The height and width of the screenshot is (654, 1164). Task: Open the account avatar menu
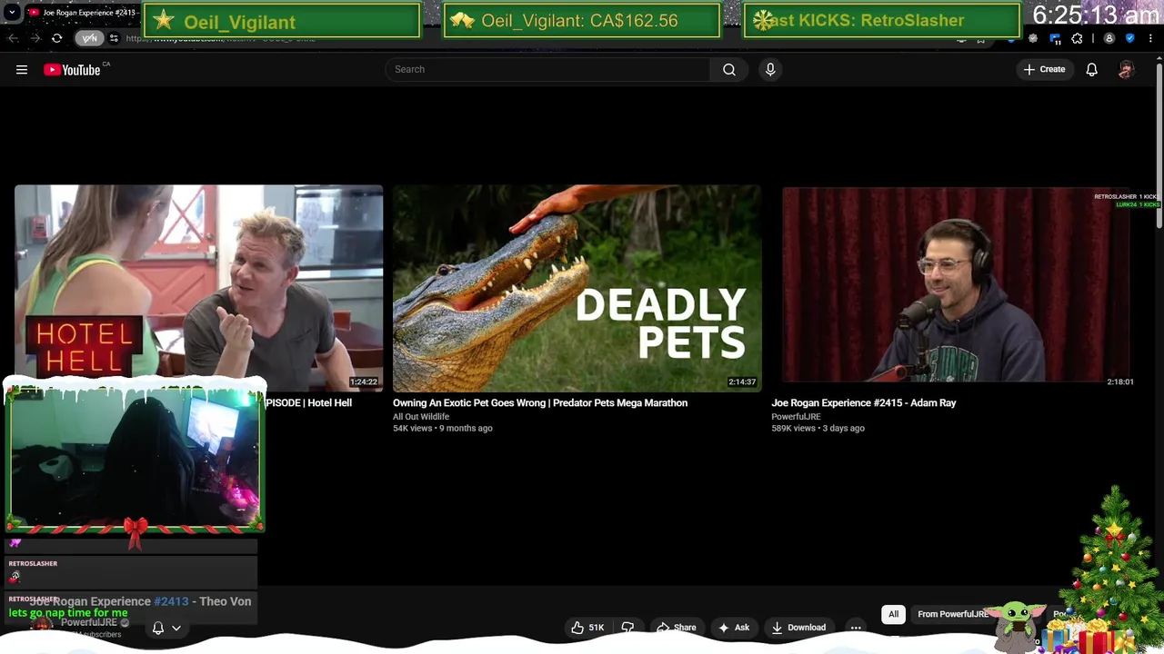1126,69
